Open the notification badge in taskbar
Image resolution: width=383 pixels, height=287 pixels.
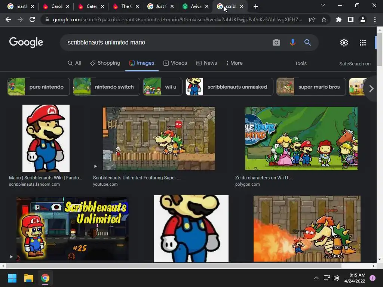pyautogui.click(x=373, y=278)
